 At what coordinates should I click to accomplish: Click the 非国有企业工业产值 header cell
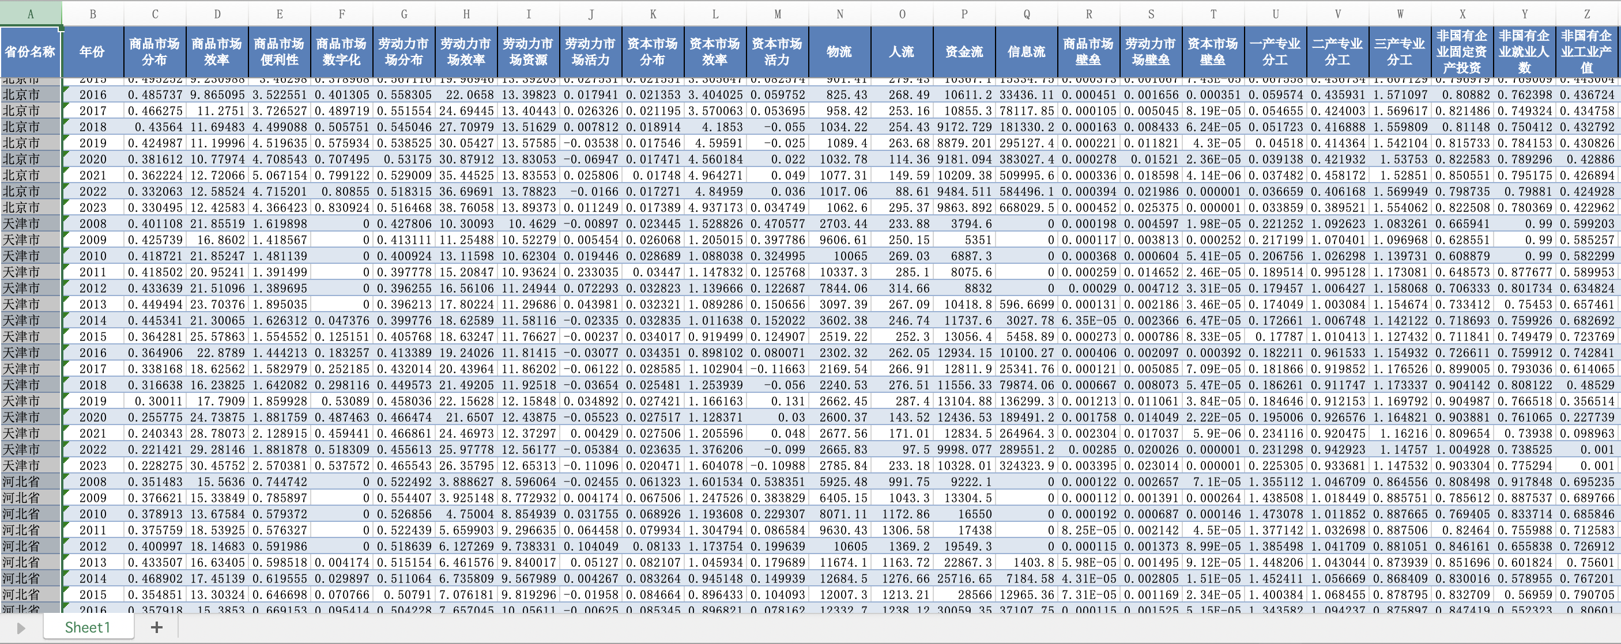point(1586,52)
